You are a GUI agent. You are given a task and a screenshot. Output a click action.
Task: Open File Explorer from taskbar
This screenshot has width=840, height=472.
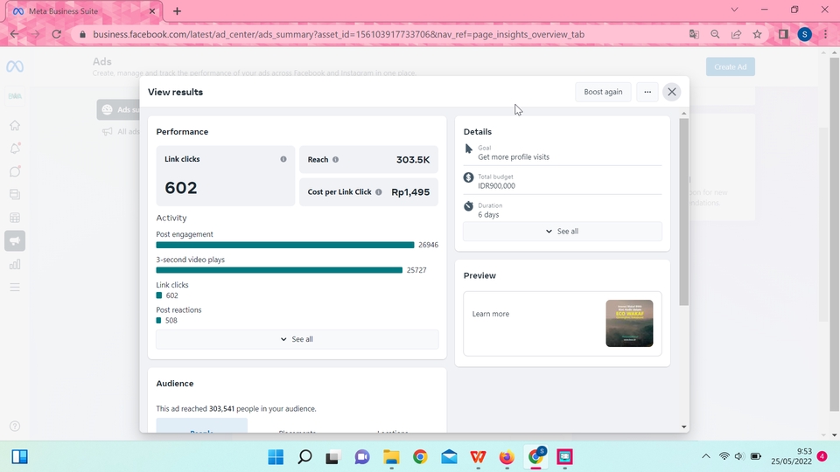click(392, 457)
